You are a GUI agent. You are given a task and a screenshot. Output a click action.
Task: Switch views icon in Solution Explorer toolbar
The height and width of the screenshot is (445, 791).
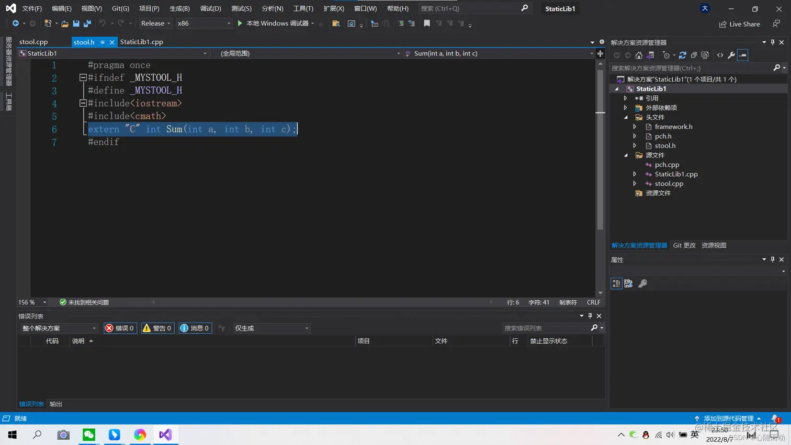tap(650, 55)
